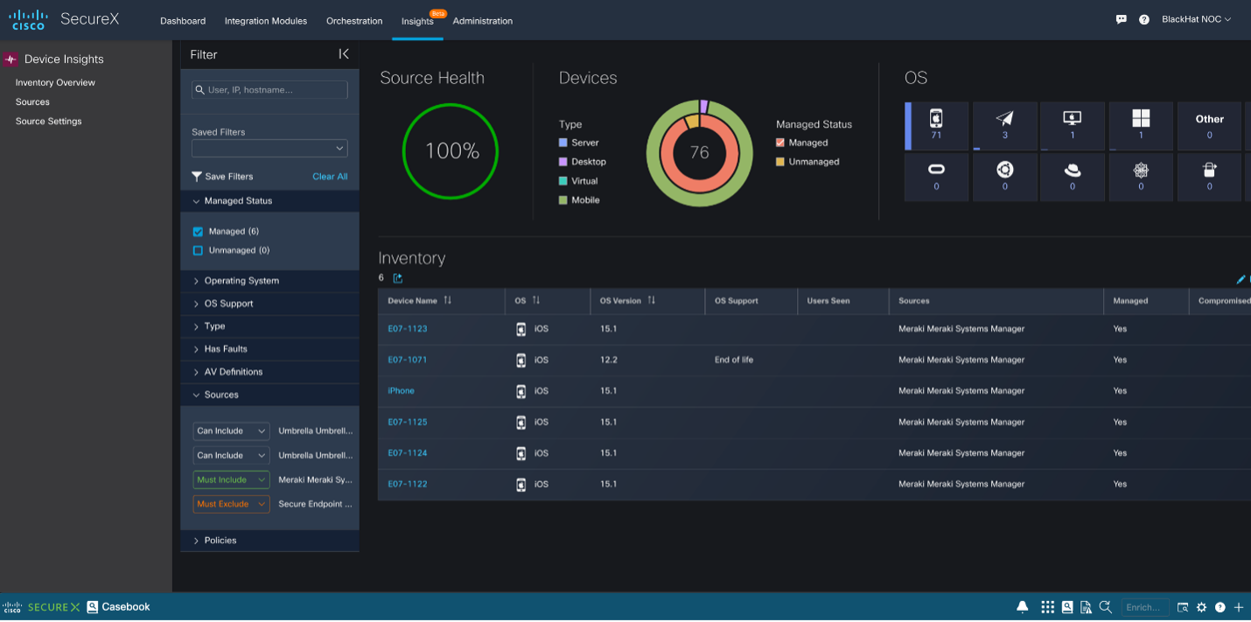This screenshot has width=1251, height=622.
Task: Collapse the Filter panel with arrow icon
Action: 344,54
